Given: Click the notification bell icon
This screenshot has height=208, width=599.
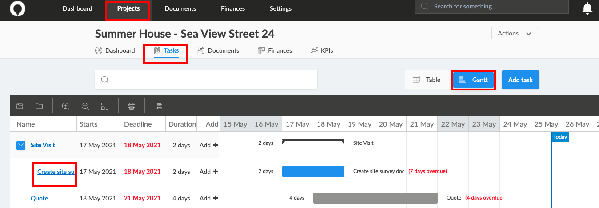Looking at the screenshot, I should [x=587, y=8].
